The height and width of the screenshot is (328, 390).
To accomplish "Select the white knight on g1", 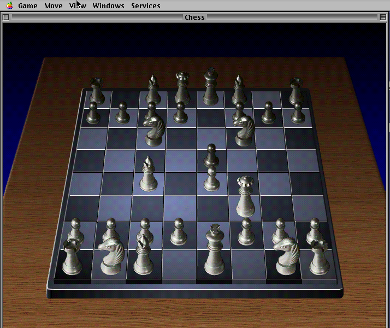I will tap(287, 256).
